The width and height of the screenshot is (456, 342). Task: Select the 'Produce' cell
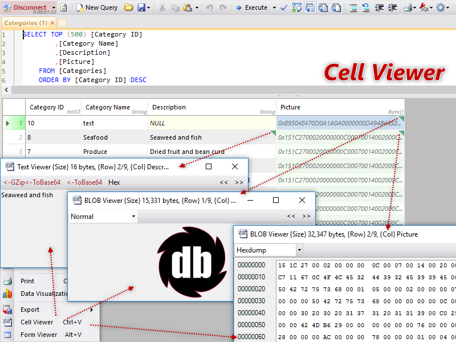[115, 152]
